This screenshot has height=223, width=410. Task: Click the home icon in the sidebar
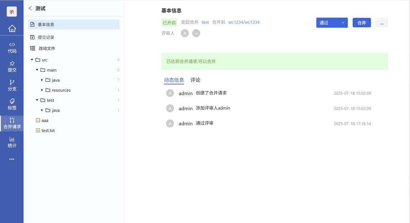pyautogui.click(x=12, y=28)
